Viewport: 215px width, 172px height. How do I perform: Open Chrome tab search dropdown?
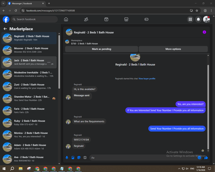click(3, 3)
